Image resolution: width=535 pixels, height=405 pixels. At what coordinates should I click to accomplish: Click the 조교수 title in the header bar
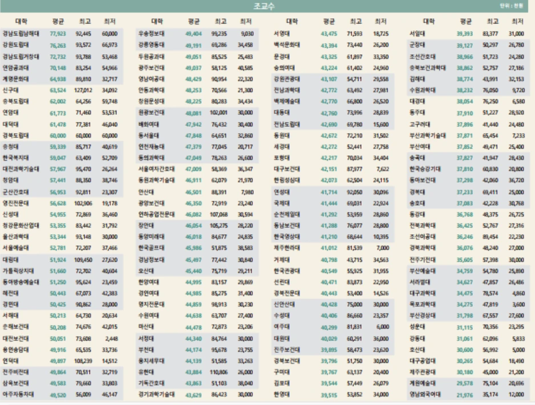(264, 6)
